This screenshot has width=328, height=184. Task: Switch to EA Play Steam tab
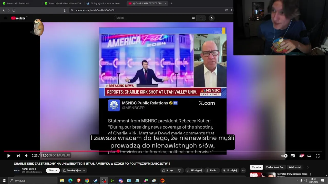coord(105,3)
